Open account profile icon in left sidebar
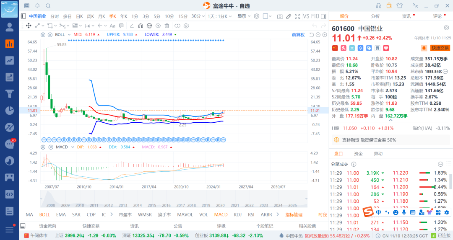 coord(10,27)
